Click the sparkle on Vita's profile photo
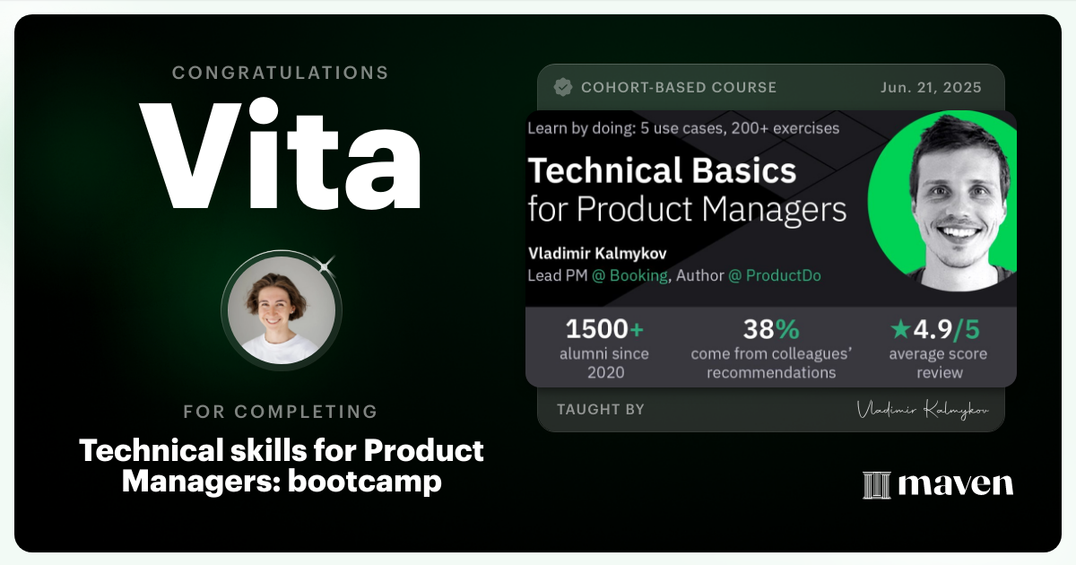The image size is (1076, 565). click(x=325, y=265)
